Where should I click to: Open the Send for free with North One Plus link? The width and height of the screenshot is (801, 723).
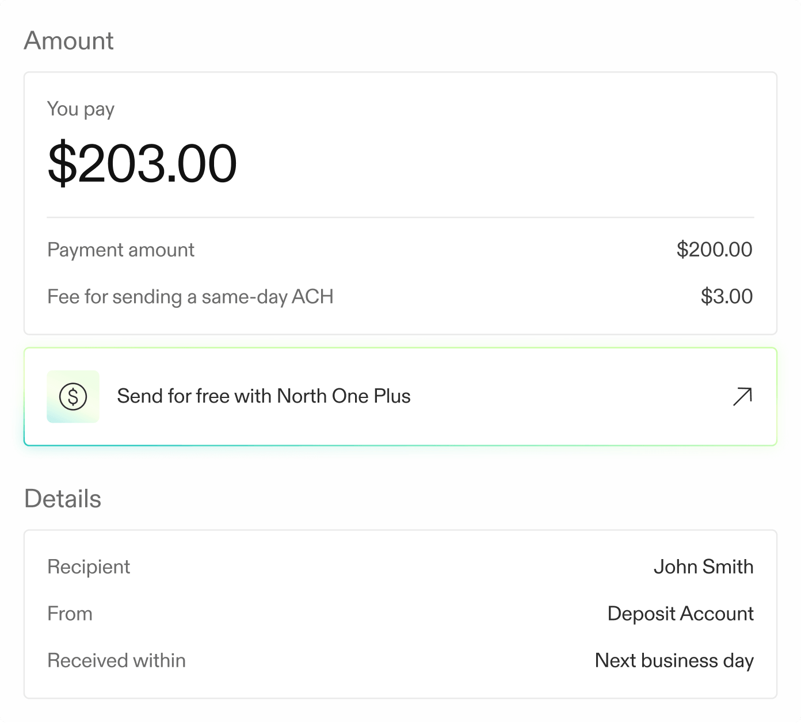click(264, 396)
